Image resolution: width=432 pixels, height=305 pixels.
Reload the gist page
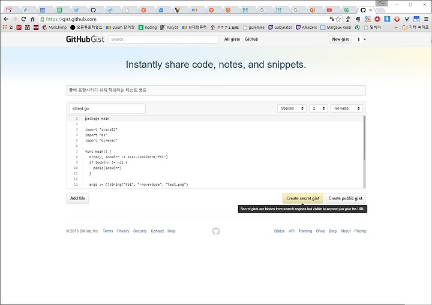23,19
